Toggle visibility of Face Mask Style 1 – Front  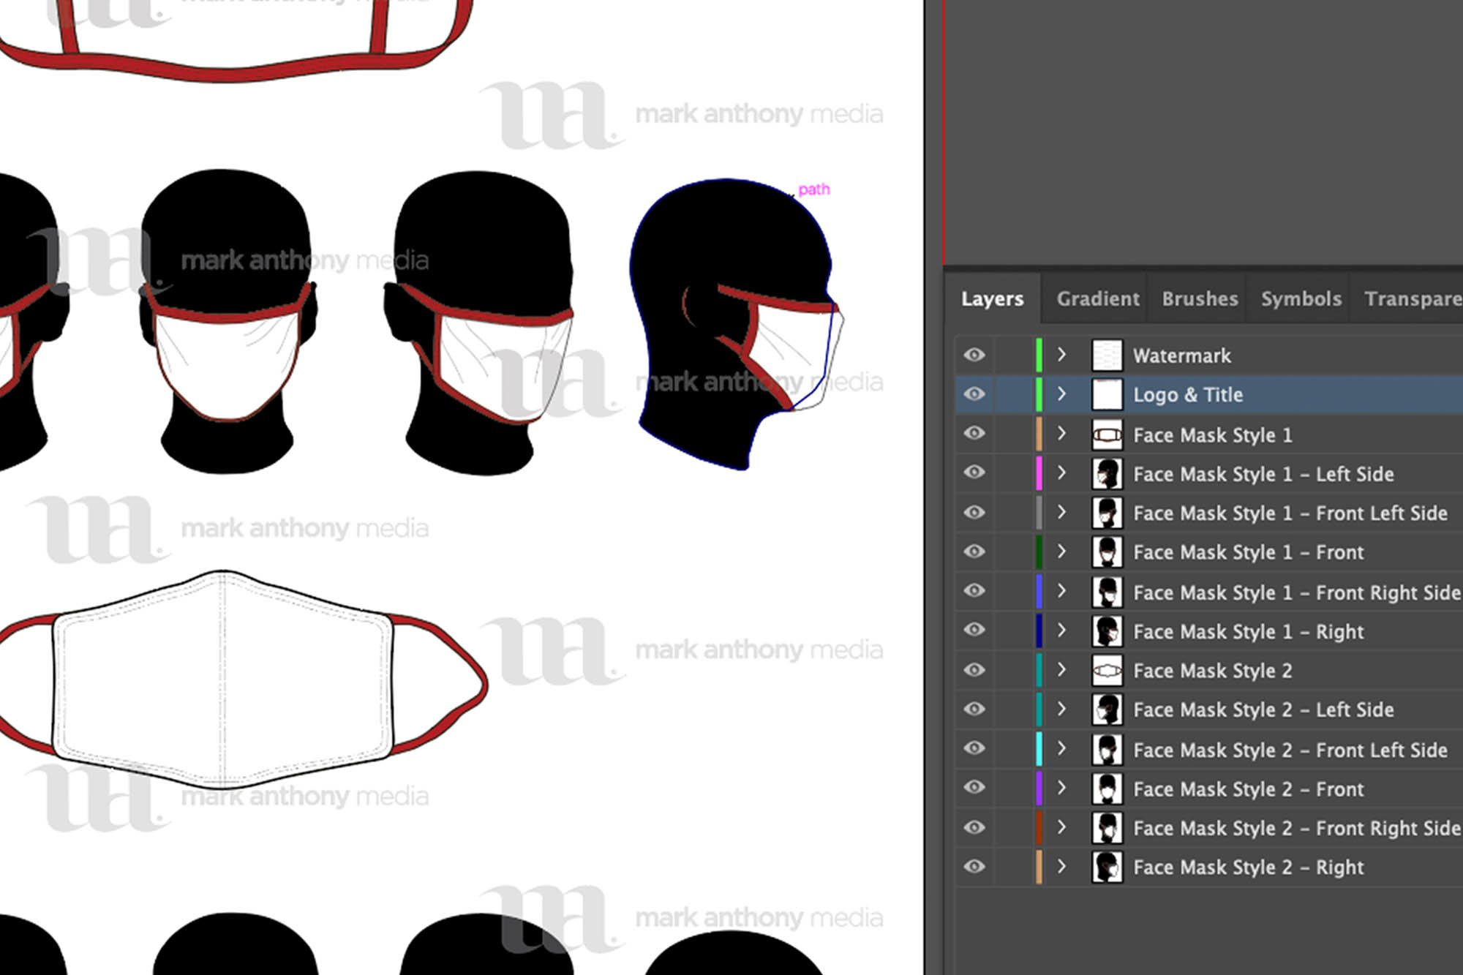tap(974, 552)
